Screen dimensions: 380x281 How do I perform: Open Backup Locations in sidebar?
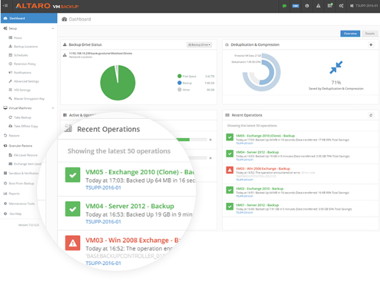pos(25,46)
